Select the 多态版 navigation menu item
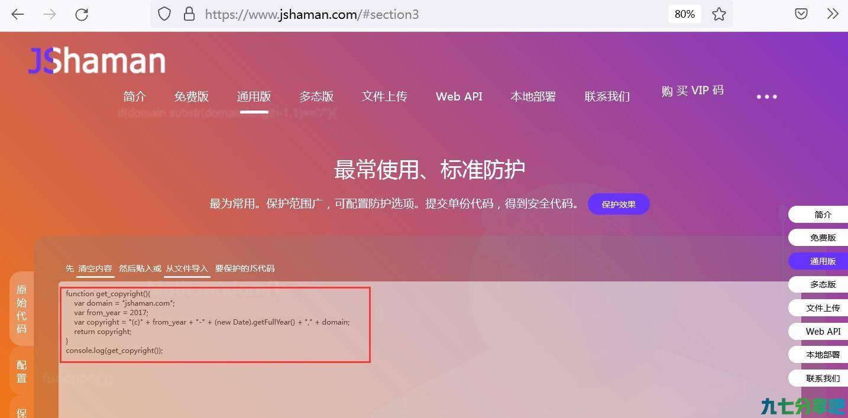Image resolution: width=848 pixels, height=418 pixels. pyautogui.click(x=316, y=96)
